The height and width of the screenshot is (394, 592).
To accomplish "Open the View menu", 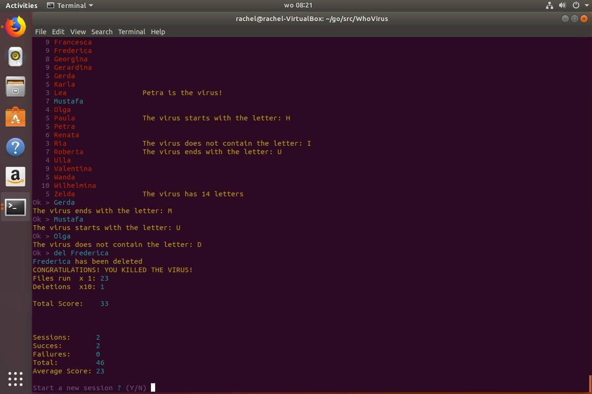I will click(78, 32).
